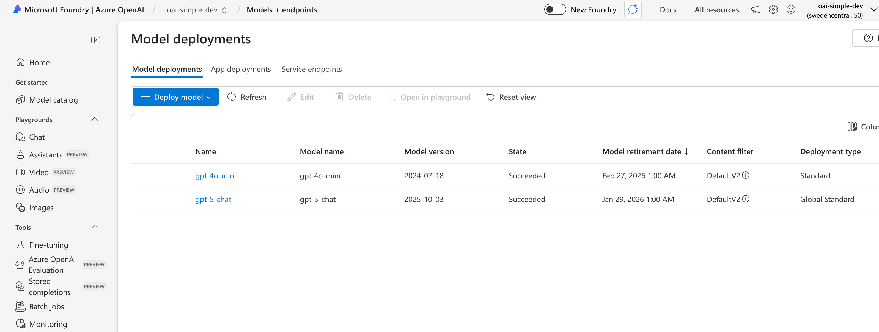Switch to Service endpoints tab
This screenshot has height=332, width=879.
(311, 69)
